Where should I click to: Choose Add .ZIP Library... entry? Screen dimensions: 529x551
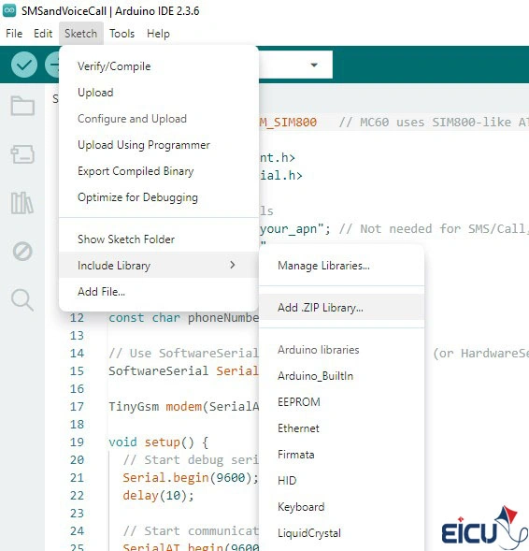[x=341, y=308]
